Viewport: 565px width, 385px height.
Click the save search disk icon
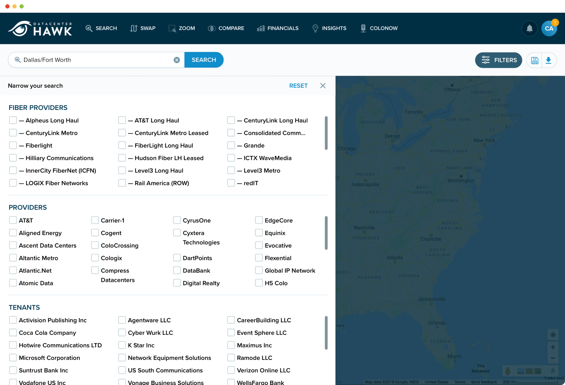(534, 60)
